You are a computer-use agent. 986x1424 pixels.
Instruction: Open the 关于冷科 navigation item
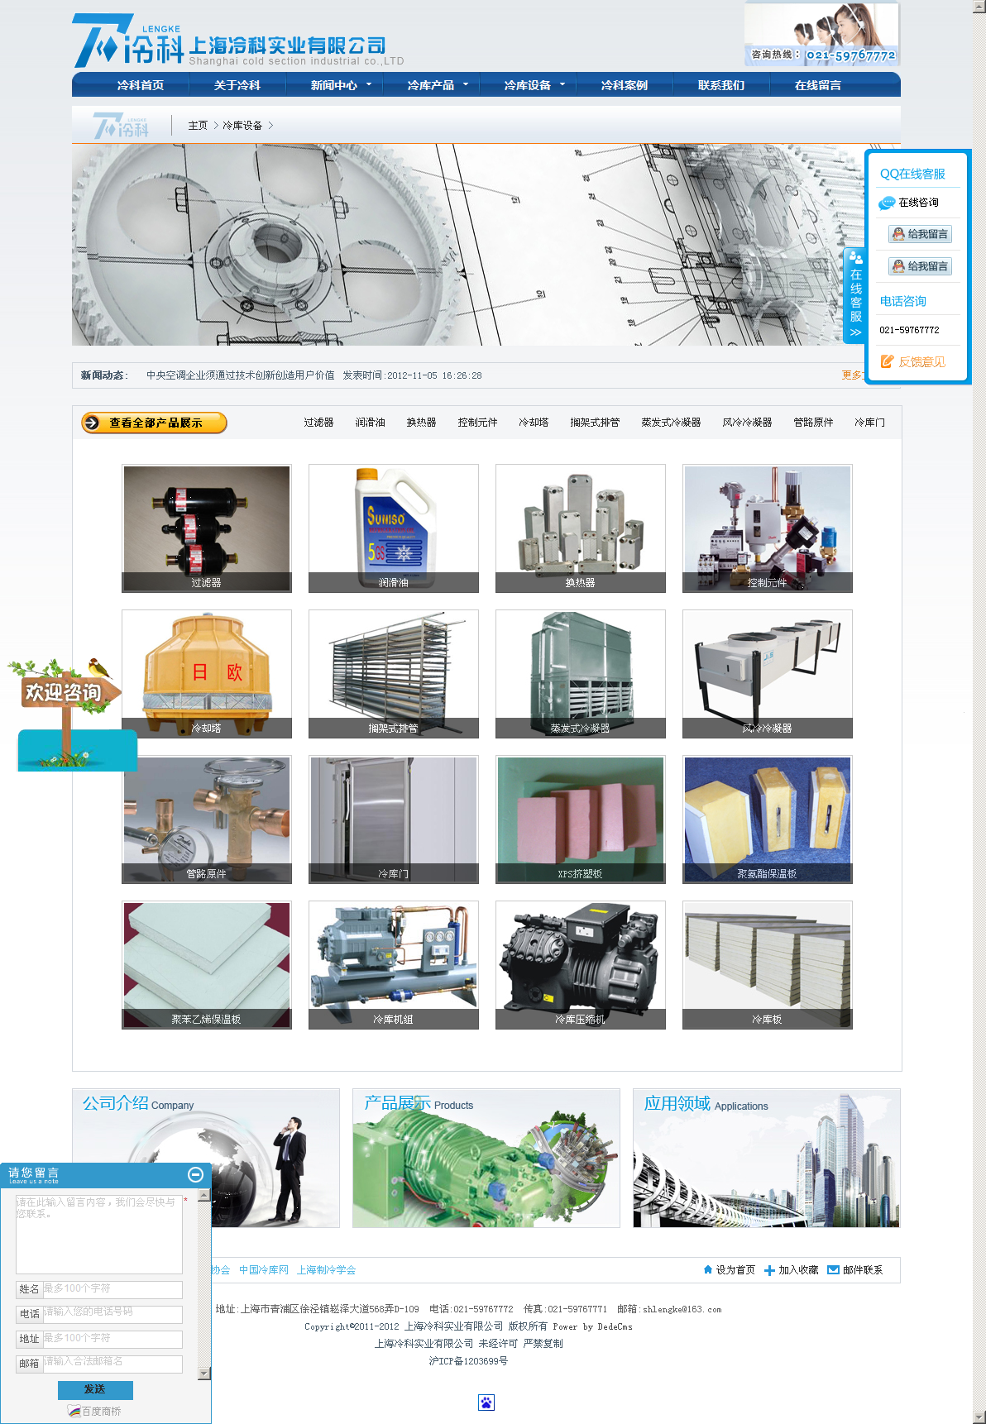coord(237,85)
